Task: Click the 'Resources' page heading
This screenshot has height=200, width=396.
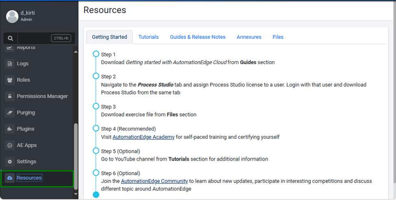Action: pyautogui.click(x=105, y=10)
